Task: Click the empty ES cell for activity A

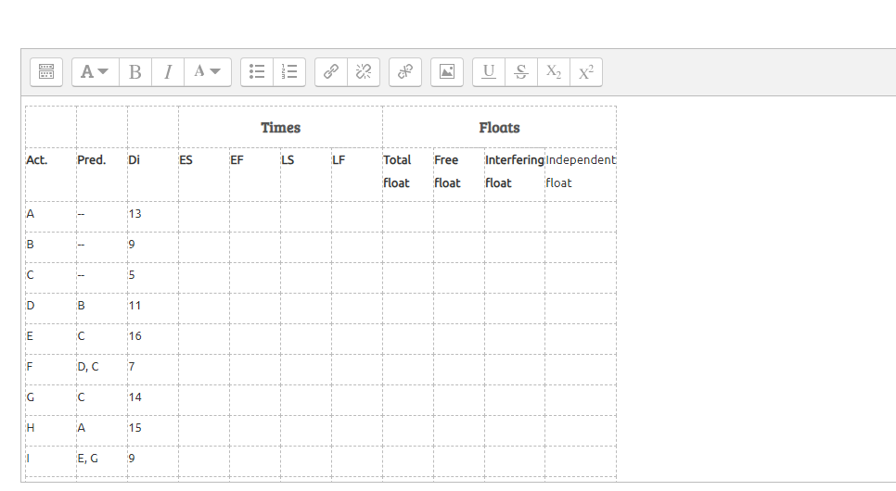Action: pyautogui.click(x=204, y=217)
